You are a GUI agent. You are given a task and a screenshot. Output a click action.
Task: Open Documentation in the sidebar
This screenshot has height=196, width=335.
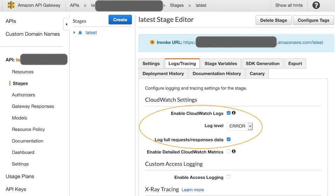pyautogui.click(x=28, y=141)
